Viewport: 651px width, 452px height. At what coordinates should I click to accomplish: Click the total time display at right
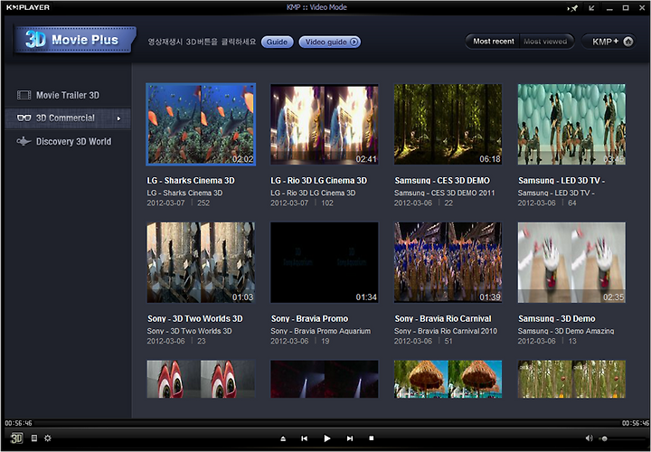636,423
